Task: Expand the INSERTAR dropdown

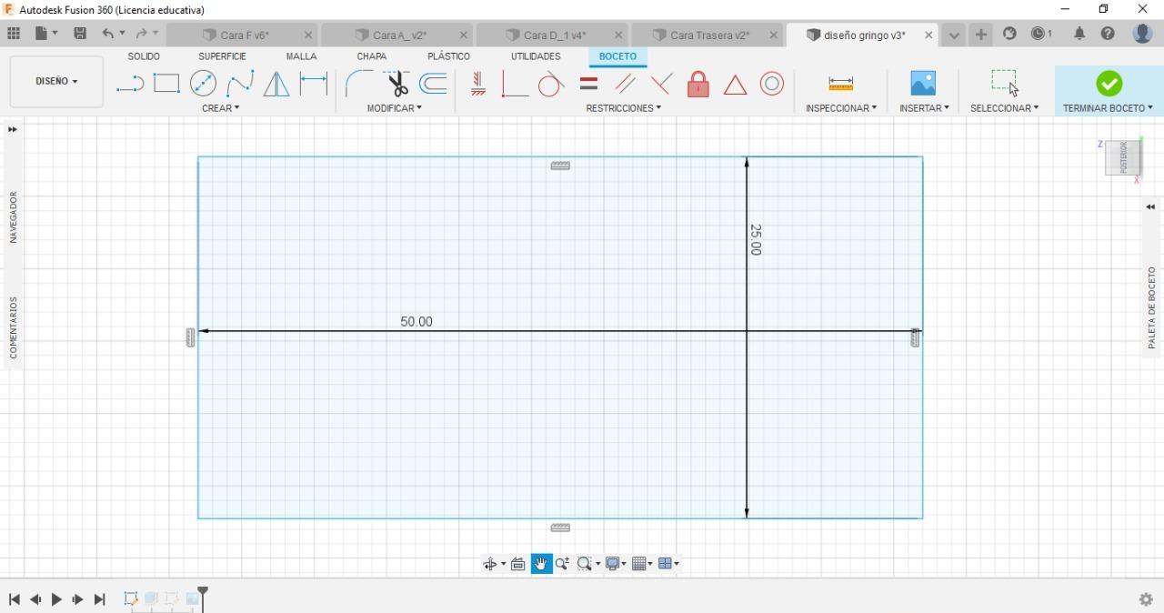Action: pos(924,108)
